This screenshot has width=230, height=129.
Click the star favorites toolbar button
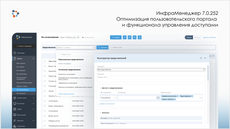125,37
